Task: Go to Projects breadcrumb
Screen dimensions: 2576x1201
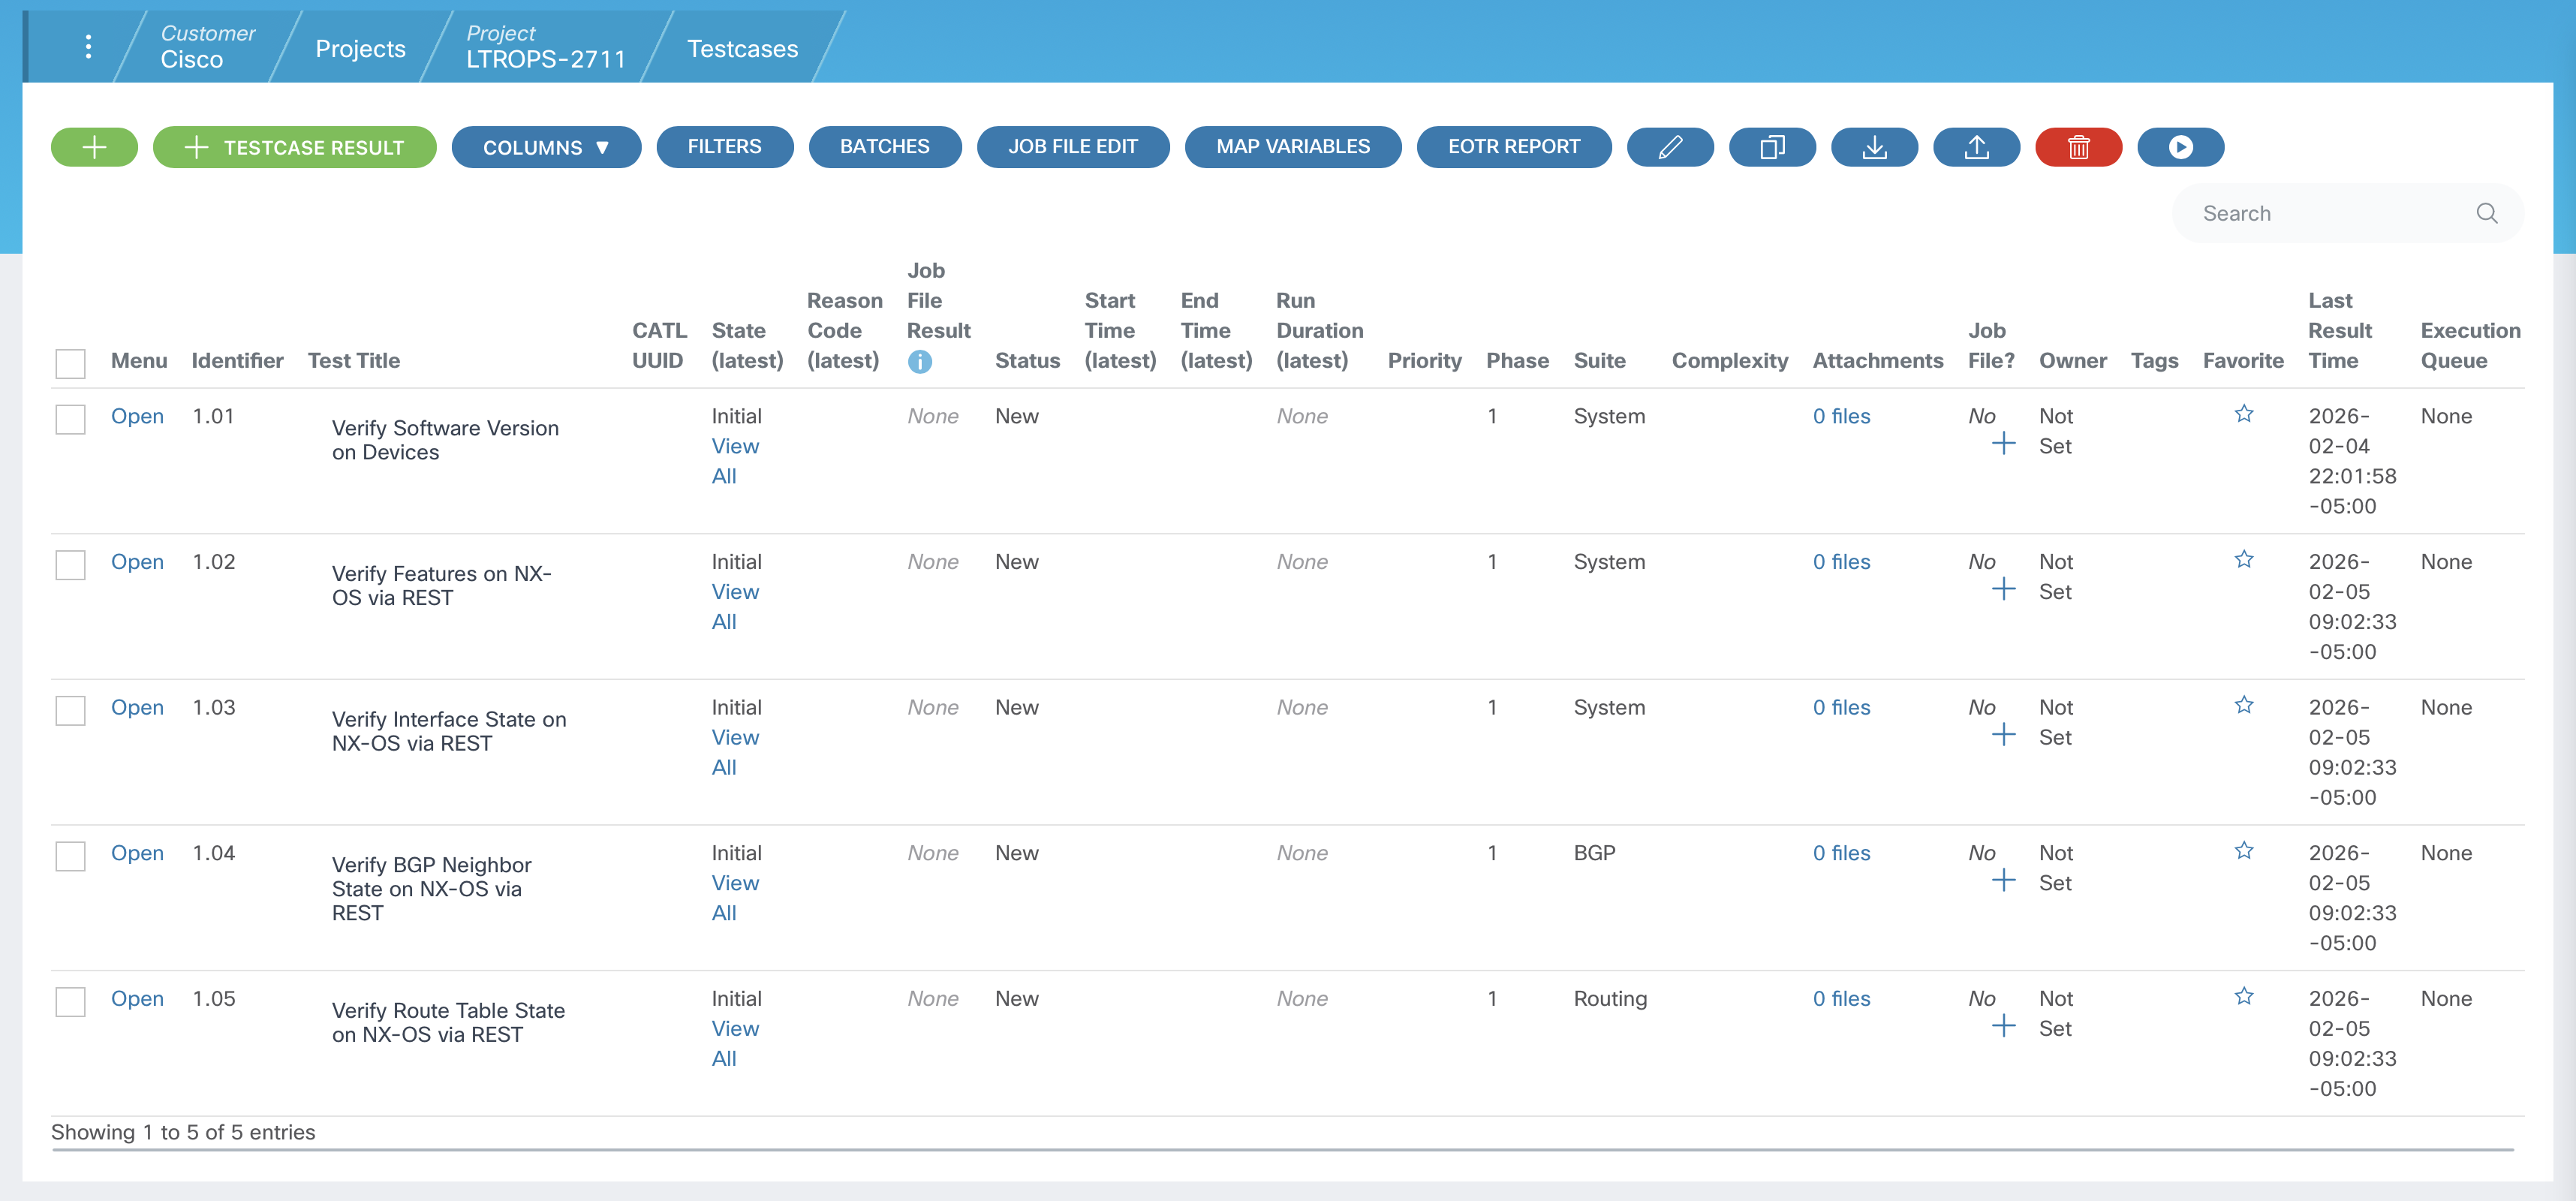Action: pyautogui.click(x=360, y=49)
